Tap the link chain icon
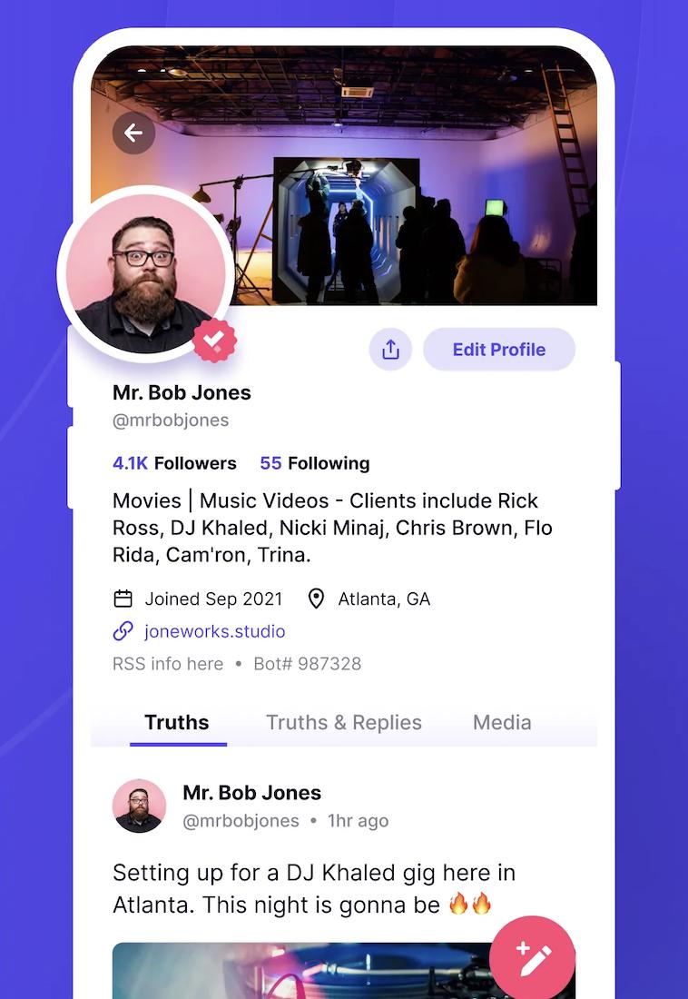Image resolution: width=688 pixels, height=999 pixels. point(123,631)
